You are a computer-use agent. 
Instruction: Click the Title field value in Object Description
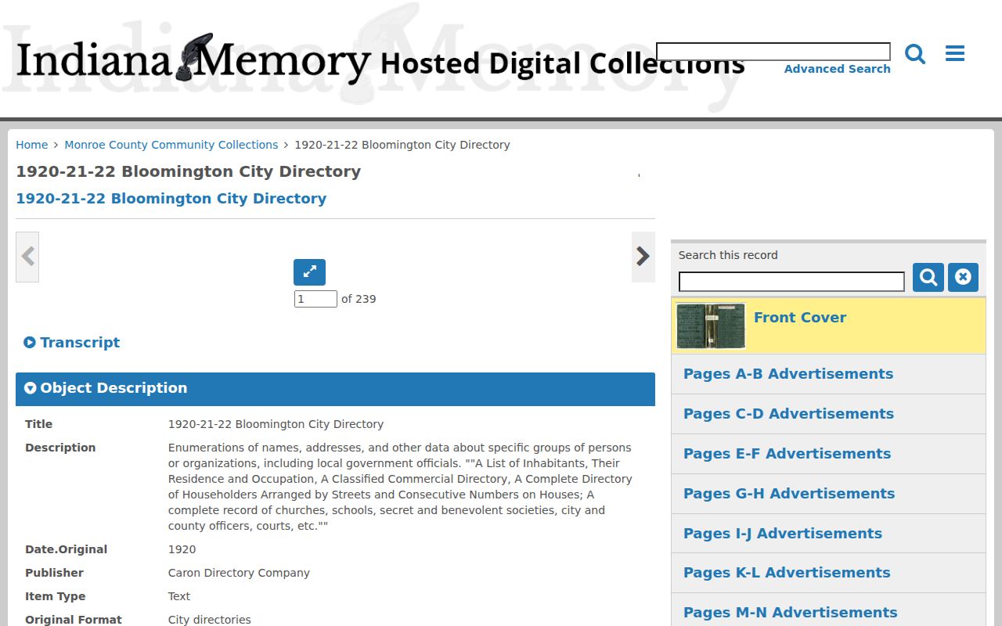[x=276, y=424]
